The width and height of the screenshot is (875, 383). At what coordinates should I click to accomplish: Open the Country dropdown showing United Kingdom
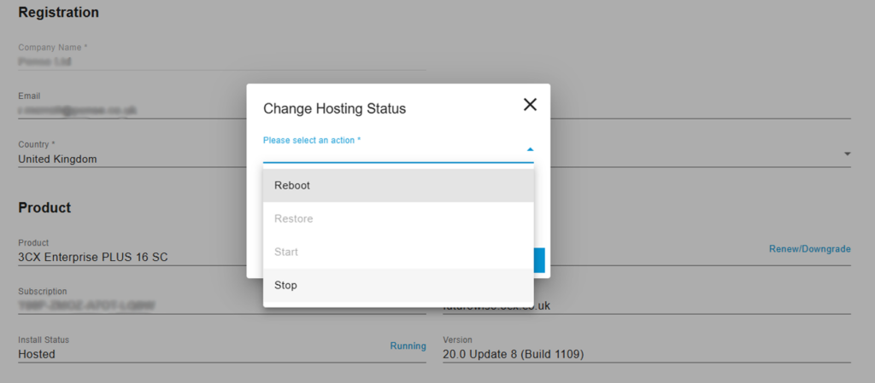[x=128, y=159]
